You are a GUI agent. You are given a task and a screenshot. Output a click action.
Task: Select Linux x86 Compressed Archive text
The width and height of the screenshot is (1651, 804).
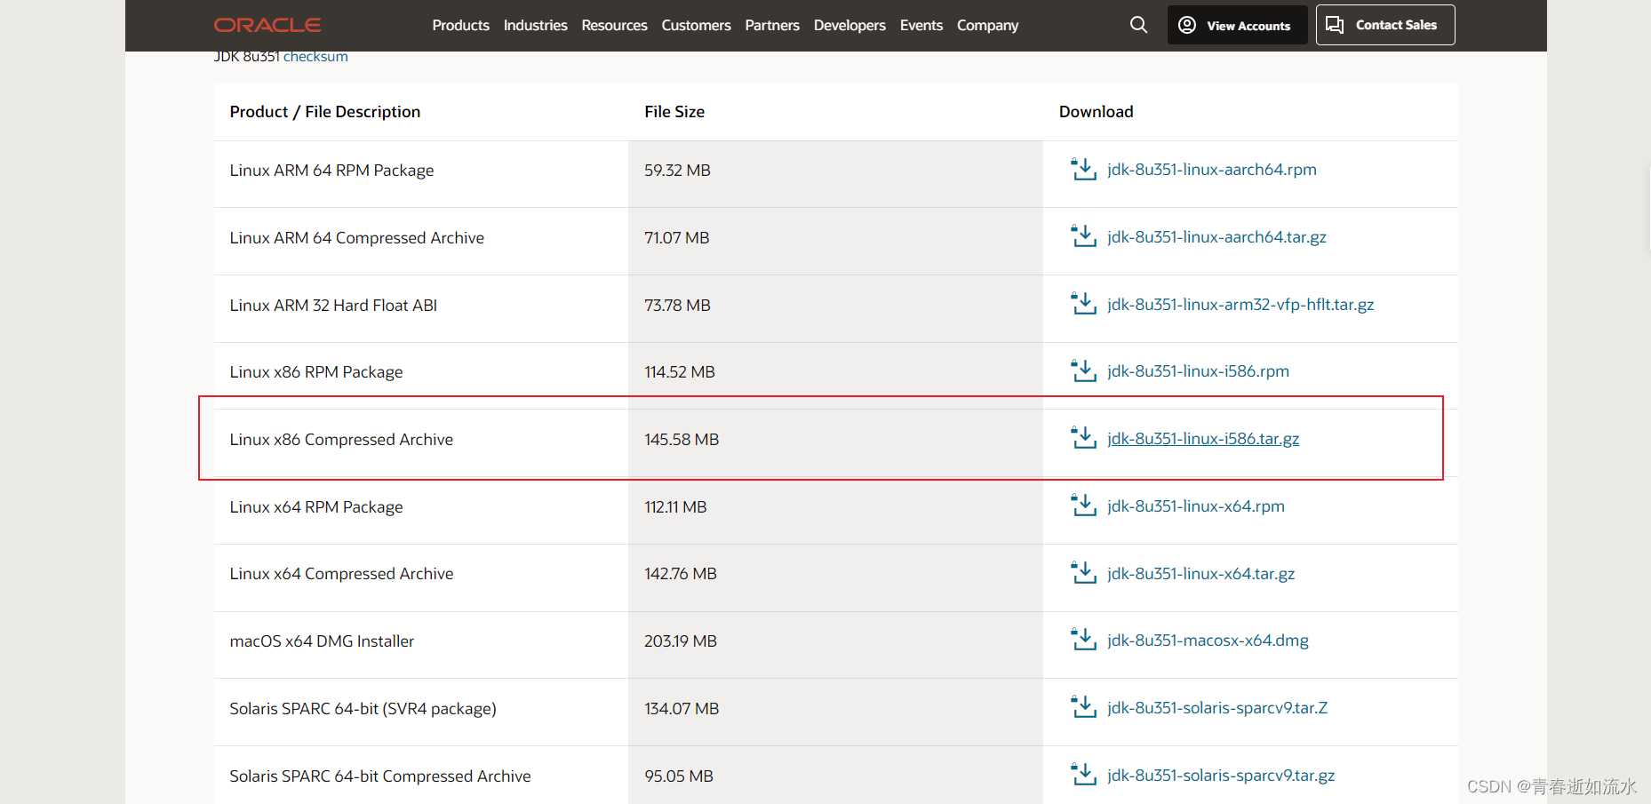point(341,439)
